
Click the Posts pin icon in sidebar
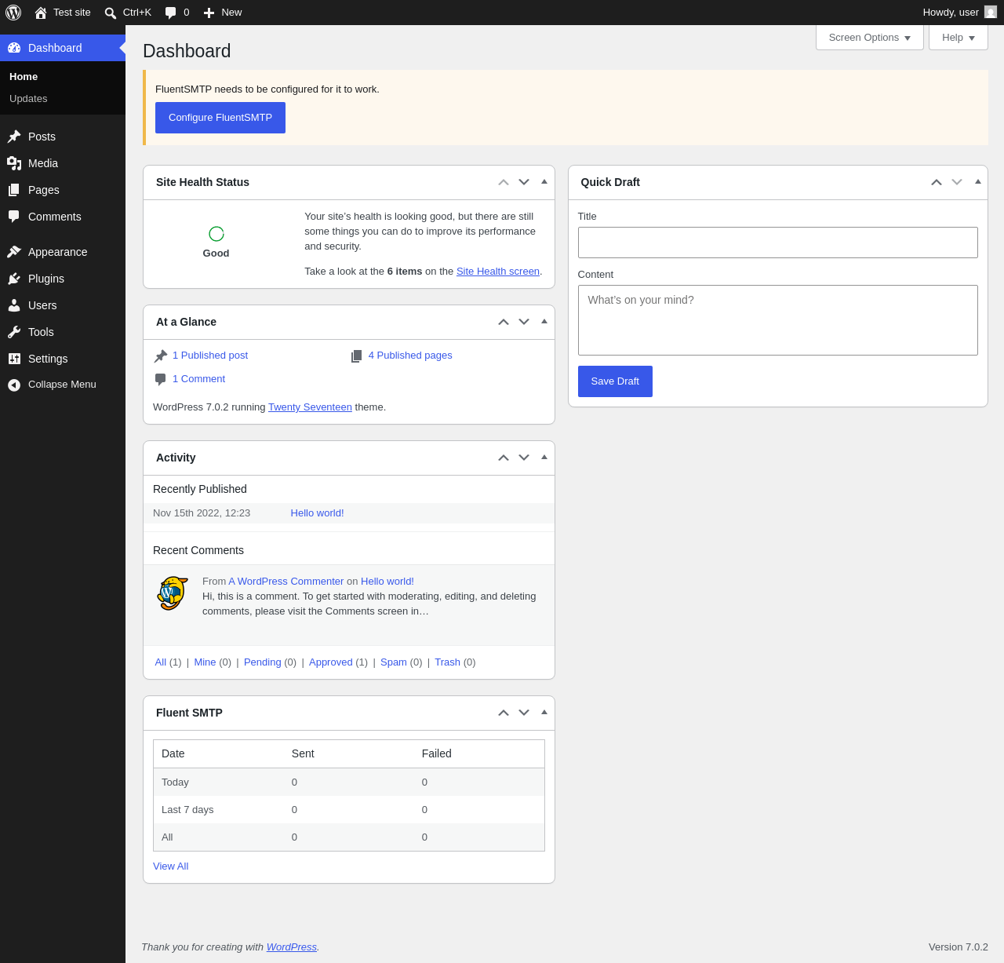14,137
